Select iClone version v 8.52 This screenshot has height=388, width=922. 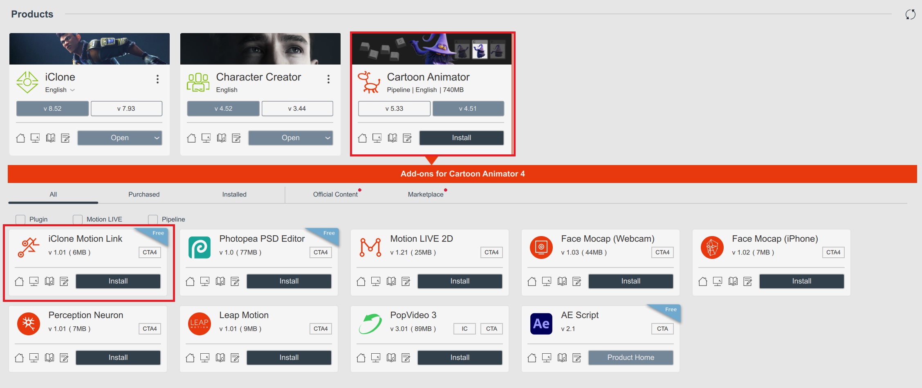[52, 109]
